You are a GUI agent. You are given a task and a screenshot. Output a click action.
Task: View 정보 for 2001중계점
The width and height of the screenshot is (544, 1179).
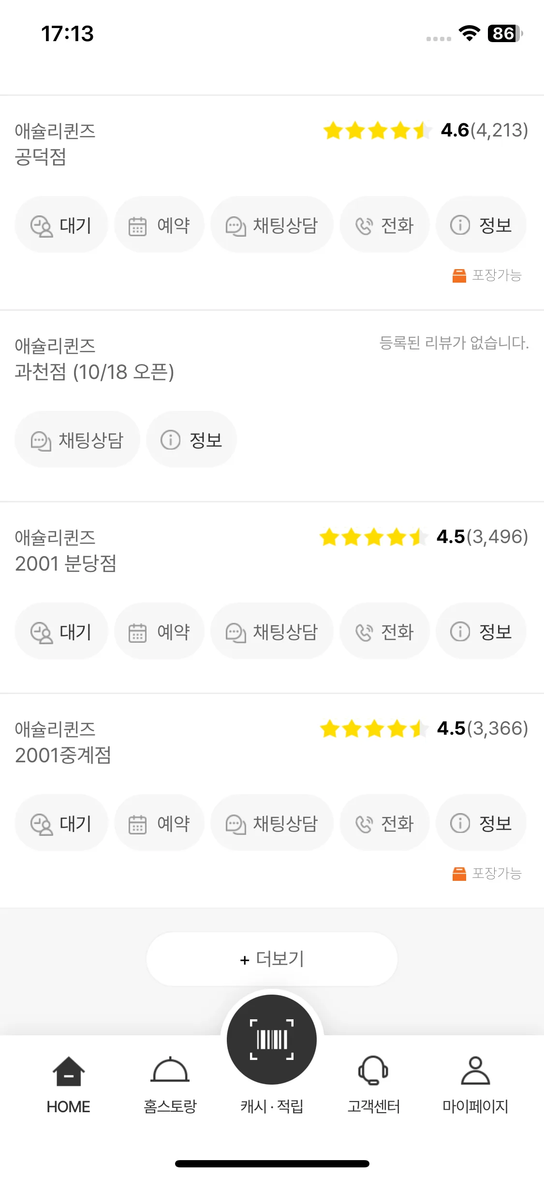[481, 823]
